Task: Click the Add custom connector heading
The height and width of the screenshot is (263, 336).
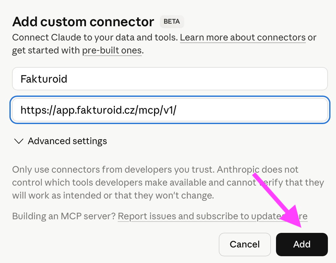Action: (83, 22)
